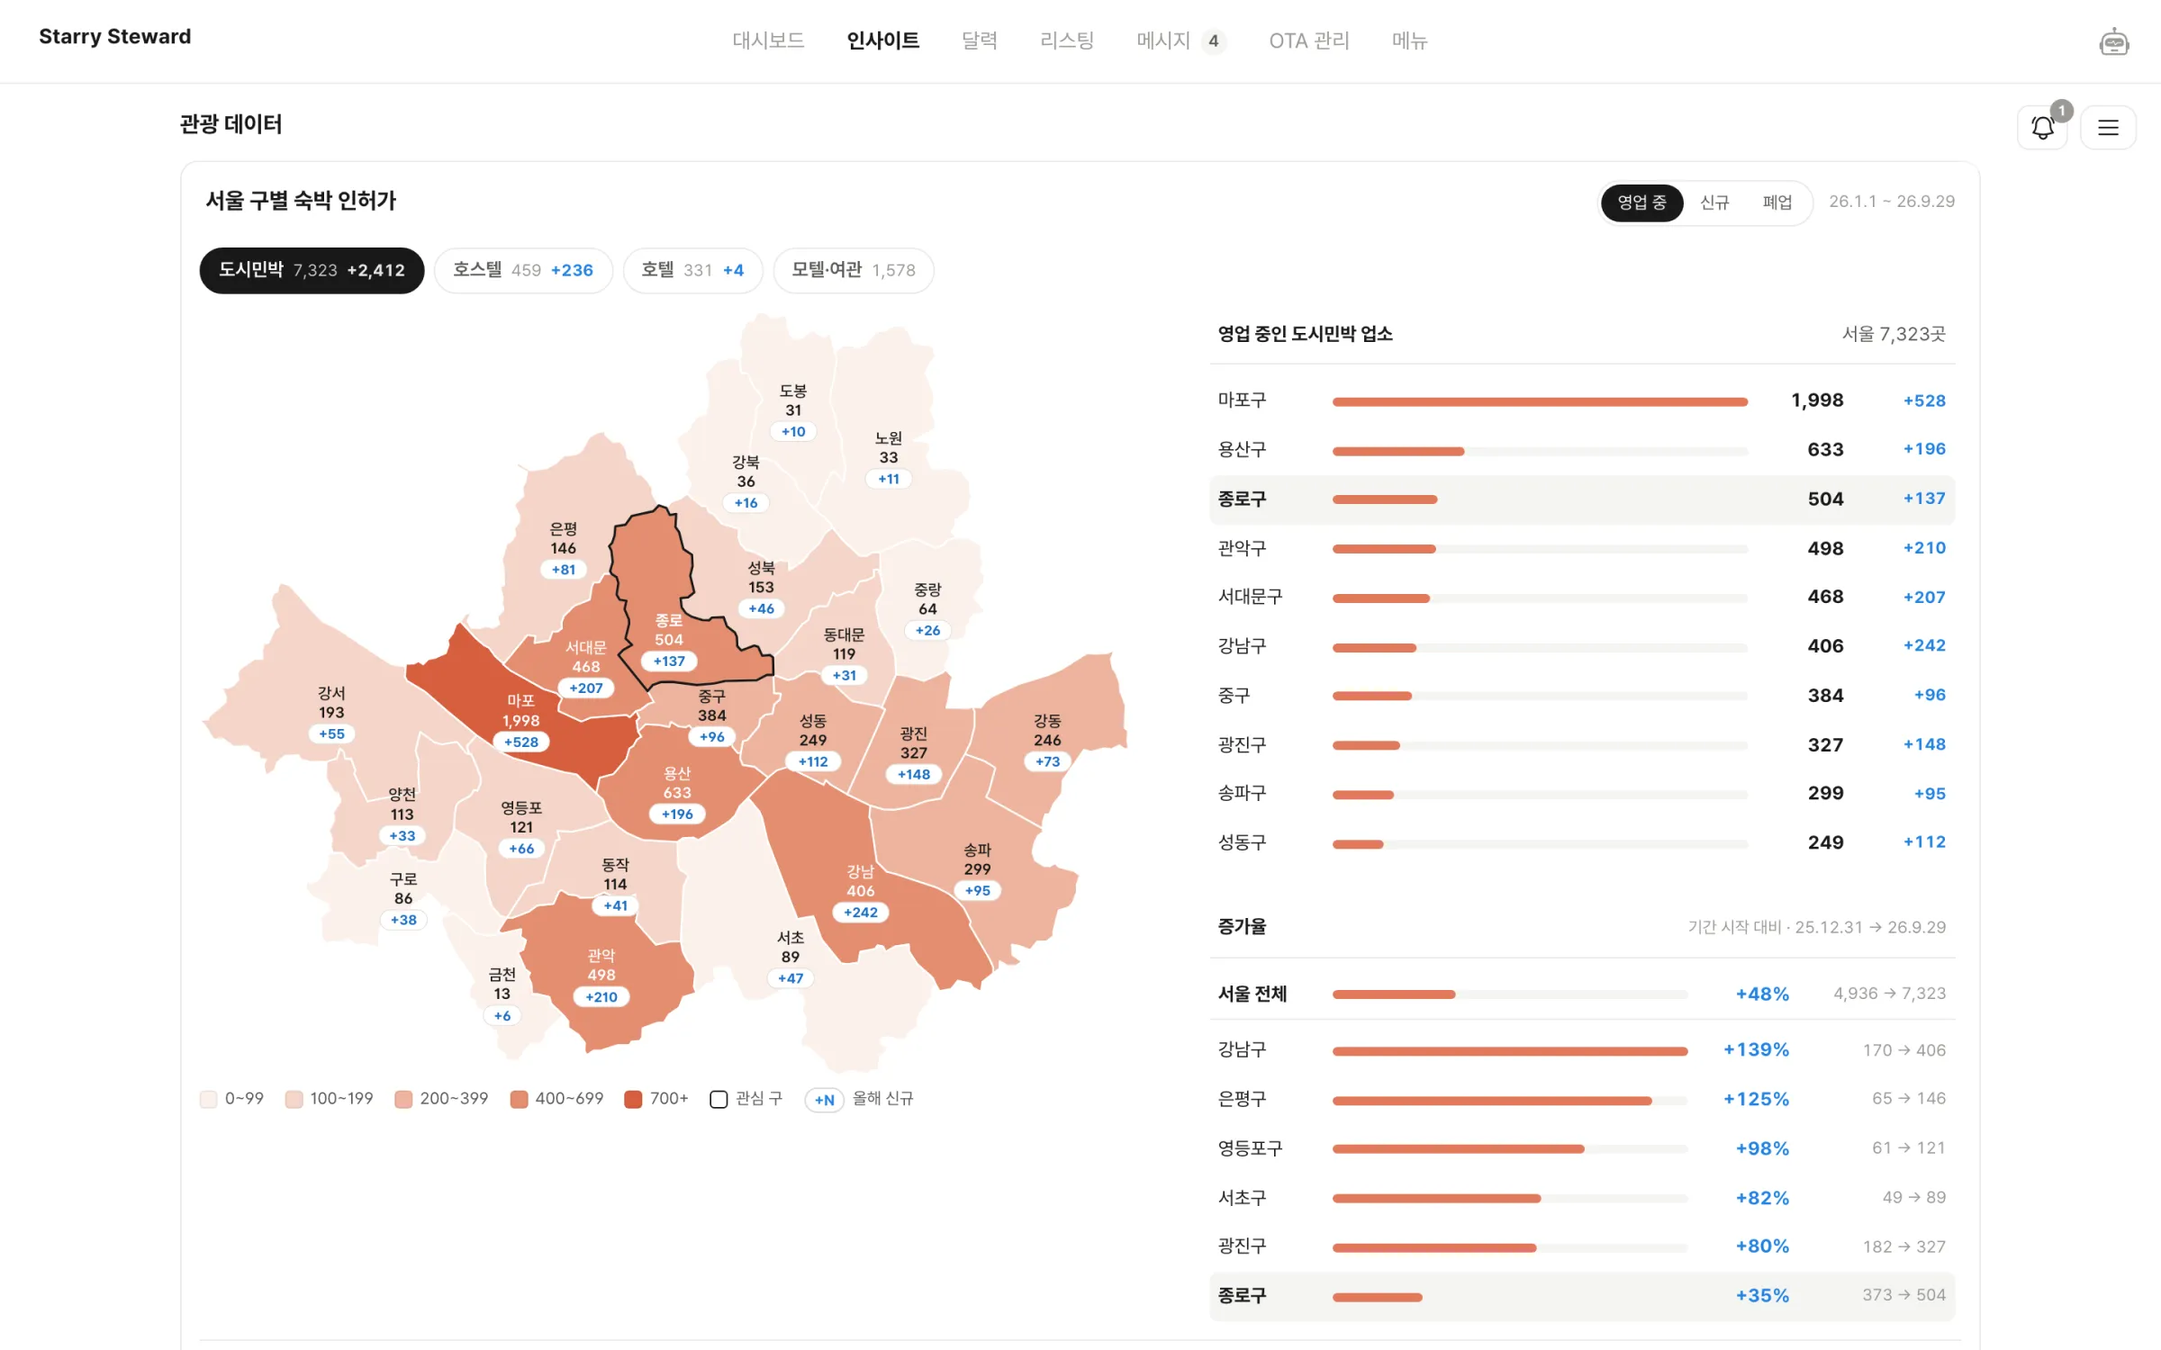Open the 메뉴 nav item

pyautogui.click(x=1409, y=40)
